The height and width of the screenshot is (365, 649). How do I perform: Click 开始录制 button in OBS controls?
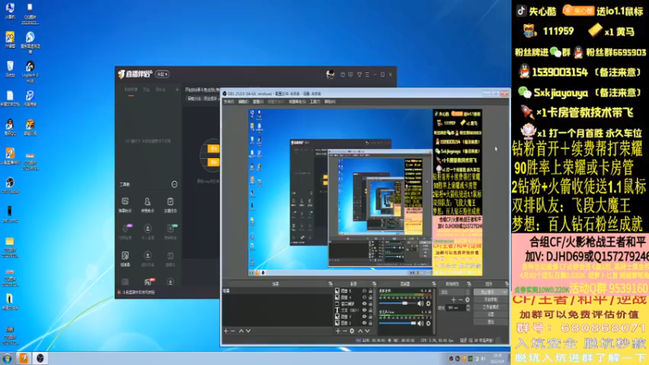click(x=491, y=299)
